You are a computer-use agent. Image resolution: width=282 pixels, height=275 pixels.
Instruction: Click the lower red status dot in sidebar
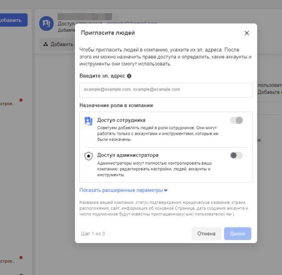pos(21,258)
